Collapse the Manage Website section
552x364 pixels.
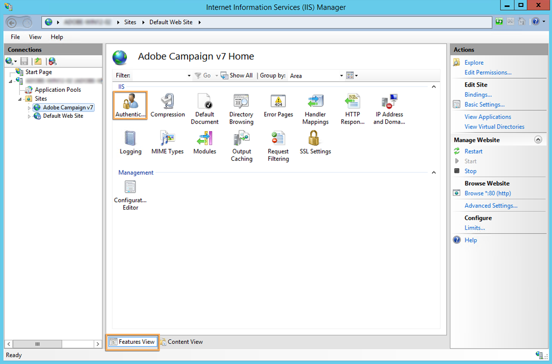538,140
